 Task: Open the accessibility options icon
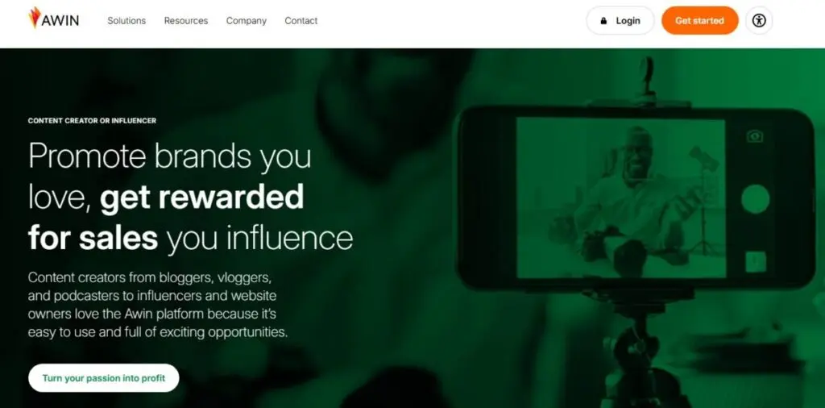click(x=759, y=20)
